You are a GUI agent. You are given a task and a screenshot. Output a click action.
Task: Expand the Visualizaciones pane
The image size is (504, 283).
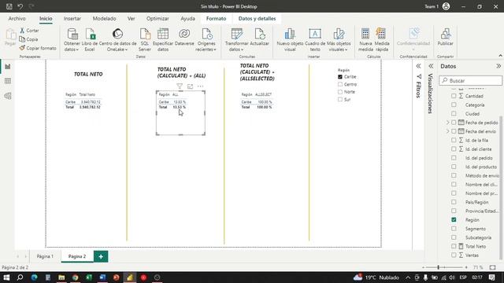click(431, 66)
